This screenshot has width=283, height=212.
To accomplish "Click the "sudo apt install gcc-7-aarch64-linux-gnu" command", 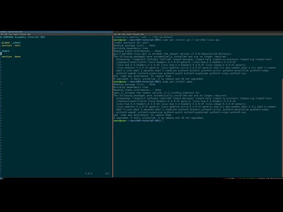I will coord(191,40).
